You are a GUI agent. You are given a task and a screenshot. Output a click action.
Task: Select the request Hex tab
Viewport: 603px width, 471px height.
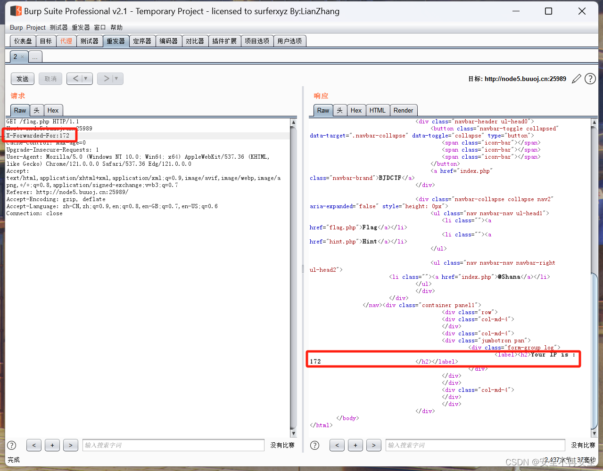tap(53, 110)
